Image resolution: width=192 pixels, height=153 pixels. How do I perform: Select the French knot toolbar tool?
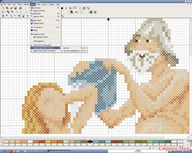pyautogui.click(x=27, y=16)
